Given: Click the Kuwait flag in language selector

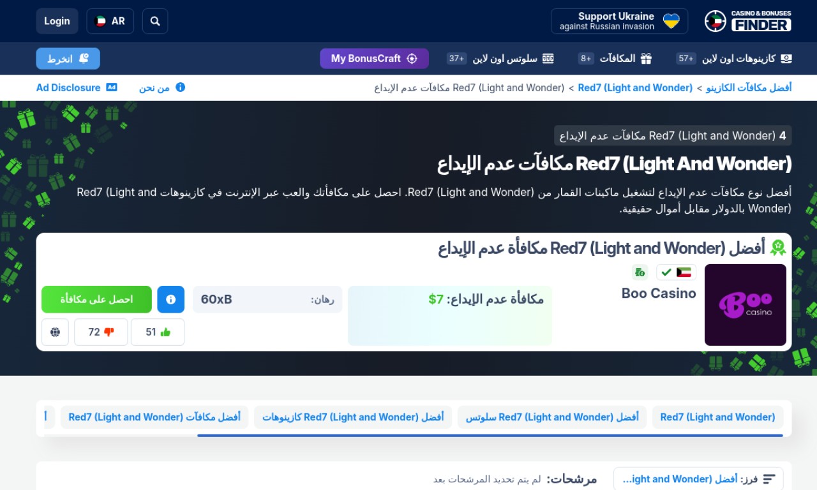Looking at the screenshot, I should [x=100, y=21].
